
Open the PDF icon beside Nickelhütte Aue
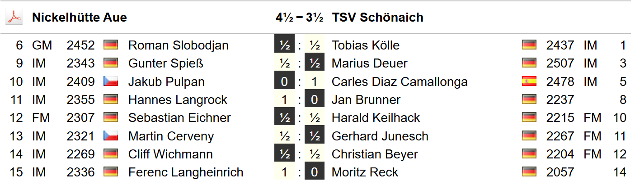coord(14,18)
